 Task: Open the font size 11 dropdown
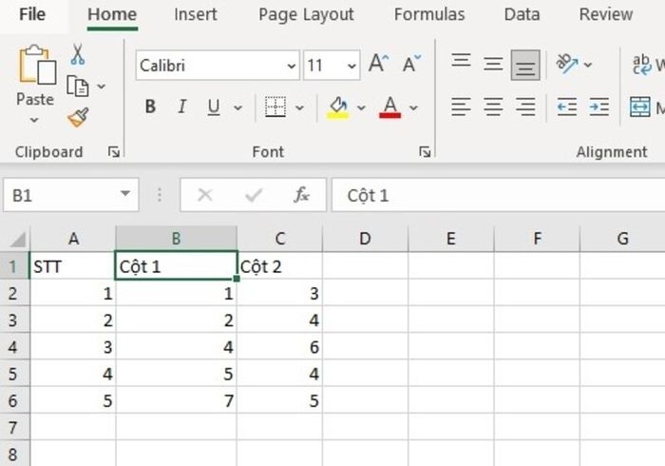351,66
